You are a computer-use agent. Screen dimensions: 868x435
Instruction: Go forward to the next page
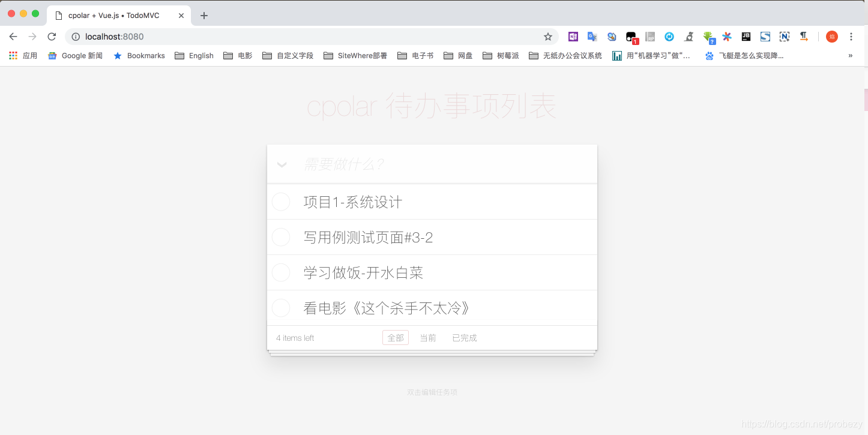pyautogui.click(x=32, y=37)
